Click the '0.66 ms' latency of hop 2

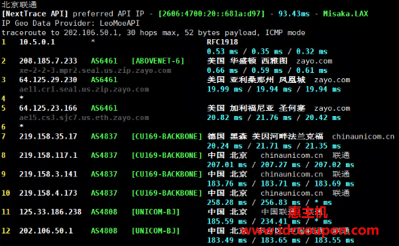[x=223, y=70]
